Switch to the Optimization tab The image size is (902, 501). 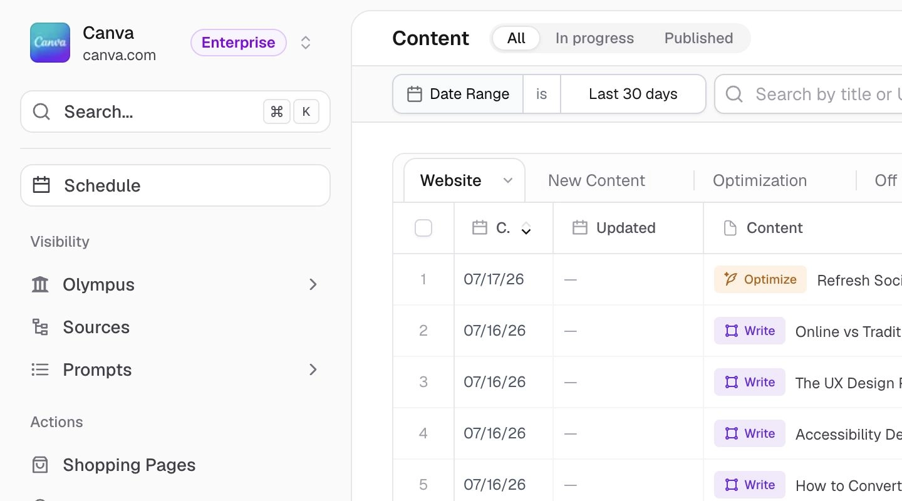pos(760,180)
